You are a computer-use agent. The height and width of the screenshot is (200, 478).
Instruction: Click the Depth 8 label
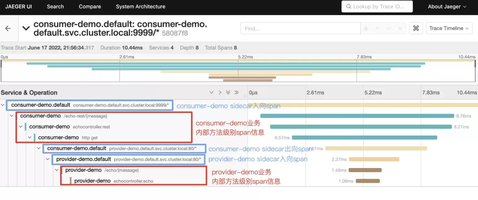(189, 48)
